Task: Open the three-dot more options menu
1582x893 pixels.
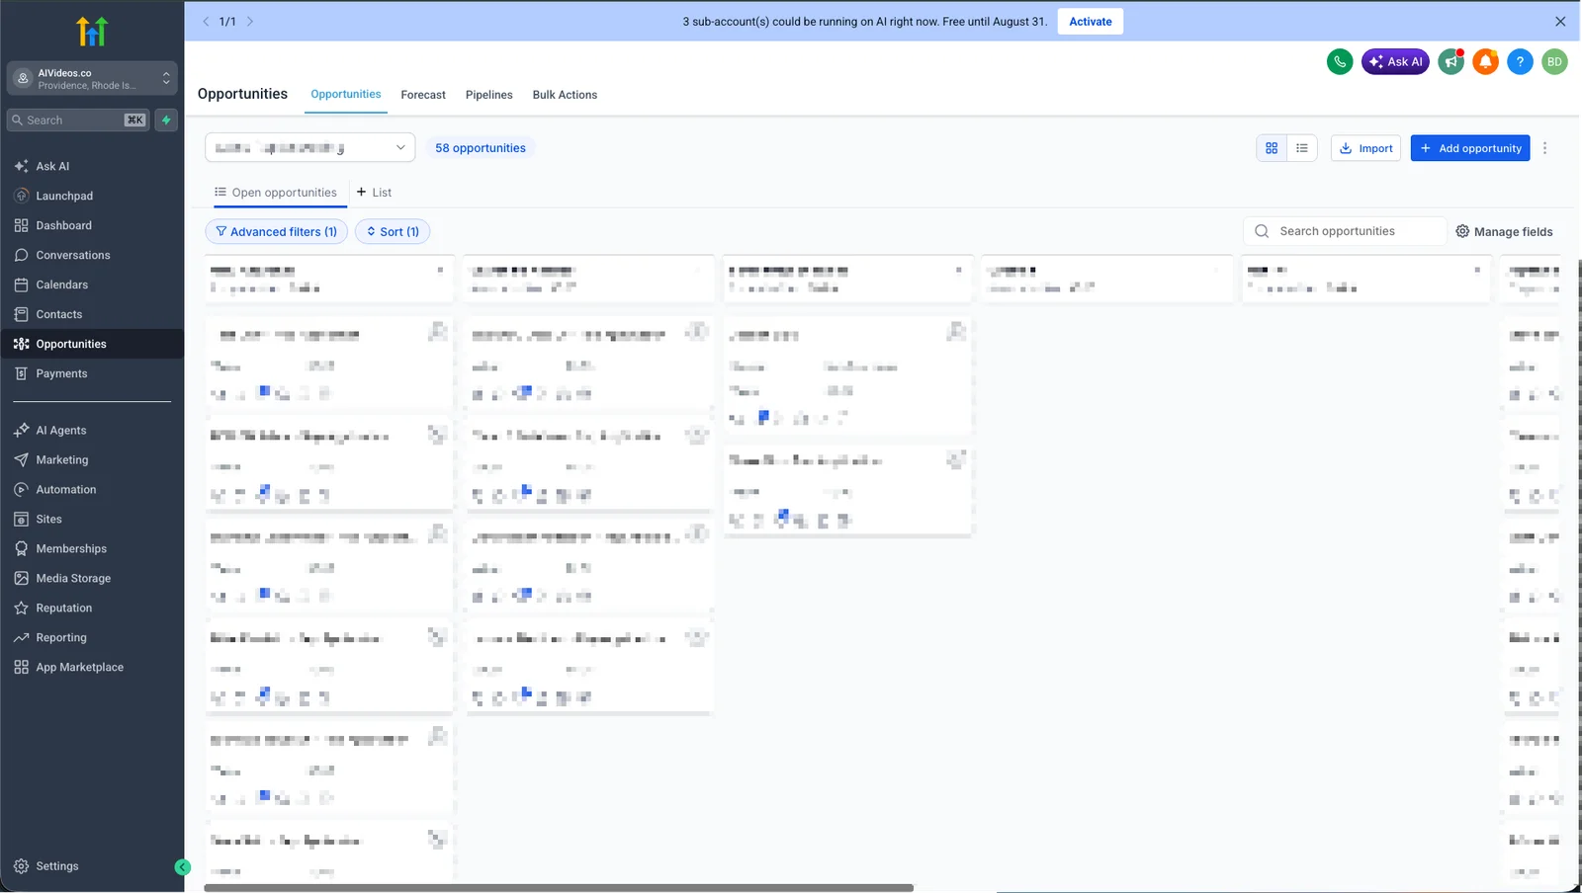Action: (1544, 148)
